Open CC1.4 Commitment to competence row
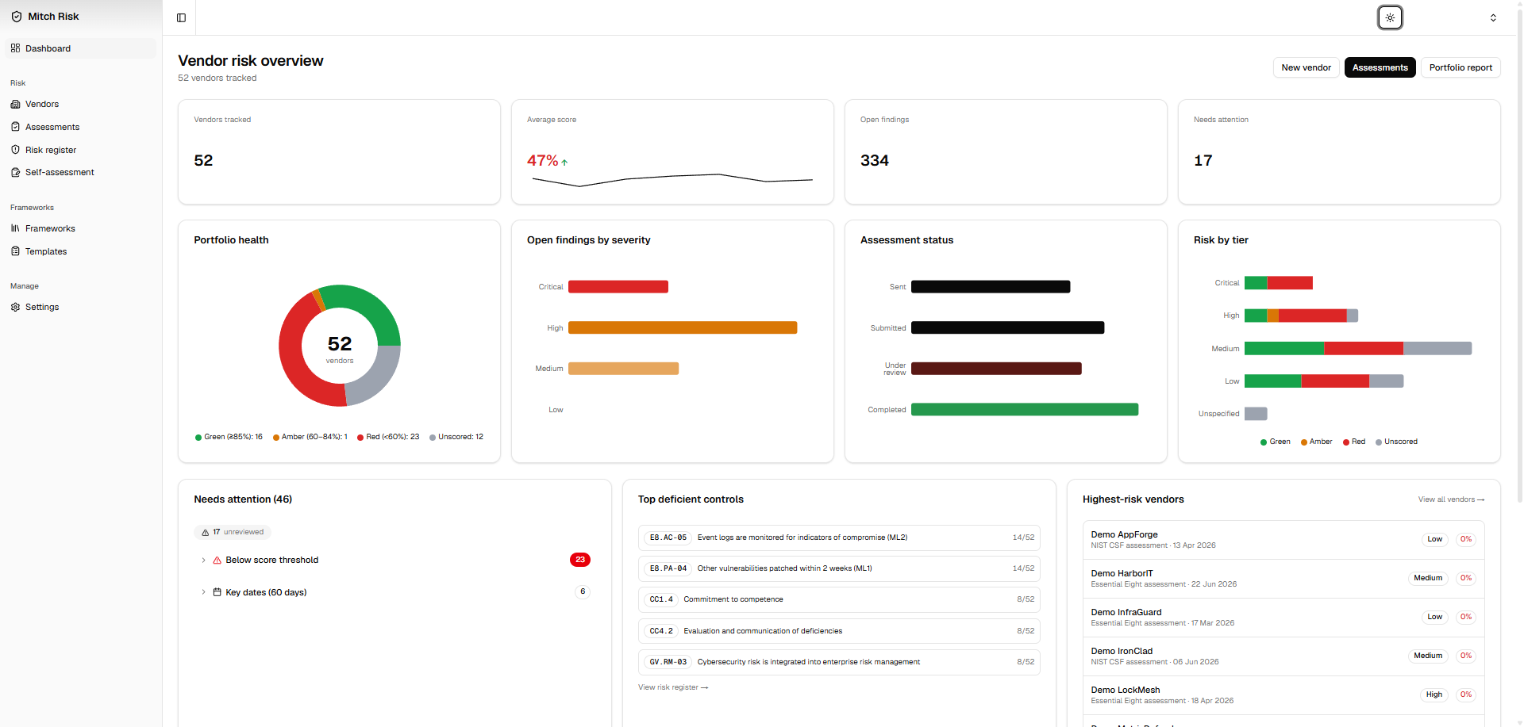This screenshot has height=727, width=1524. point(839,599)
